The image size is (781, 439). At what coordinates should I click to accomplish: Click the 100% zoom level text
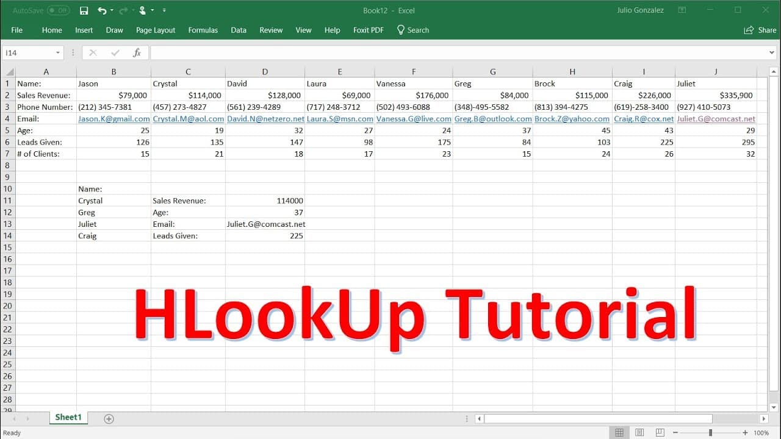[761, 433]
